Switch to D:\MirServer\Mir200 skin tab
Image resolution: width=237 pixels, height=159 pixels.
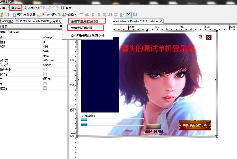click(x=39, y=21)
